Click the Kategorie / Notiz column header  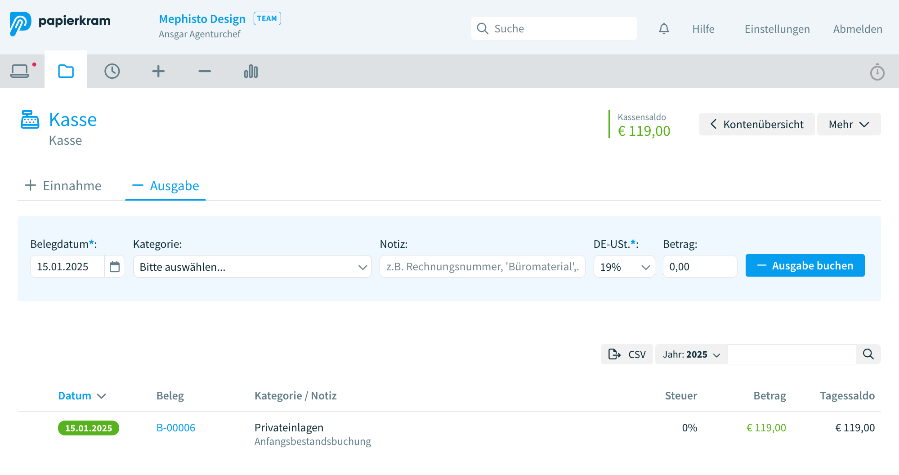[295, 395]
